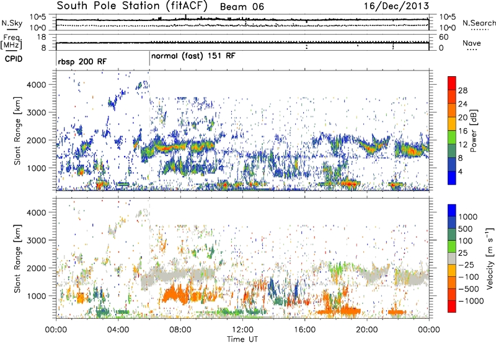Click the '12' label on the Power colorbar

tap(463, 145)
